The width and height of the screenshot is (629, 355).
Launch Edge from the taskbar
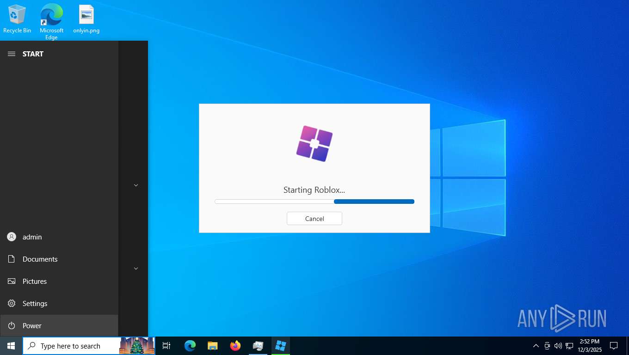[x=190, y=346]
